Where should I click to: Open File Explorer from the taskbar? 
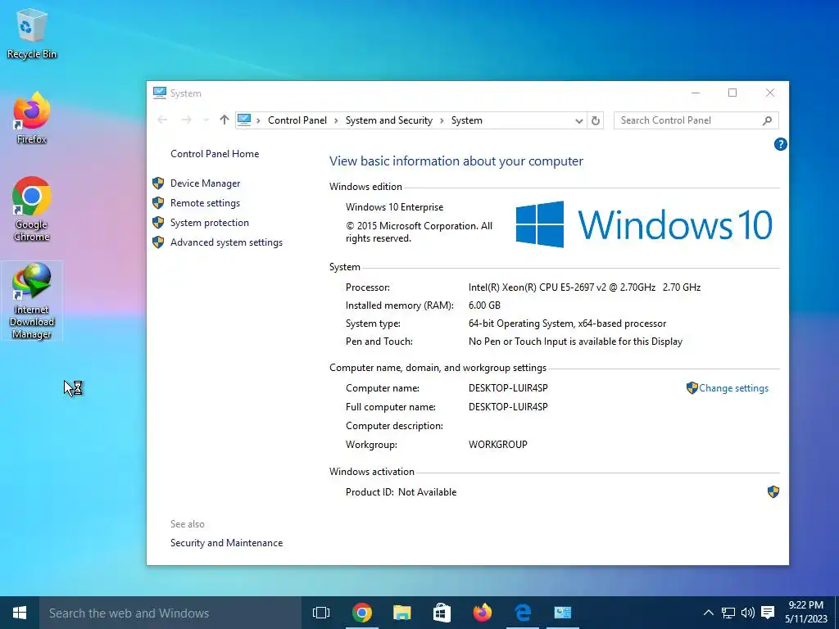pyautogui.click(x=401, y=613)
